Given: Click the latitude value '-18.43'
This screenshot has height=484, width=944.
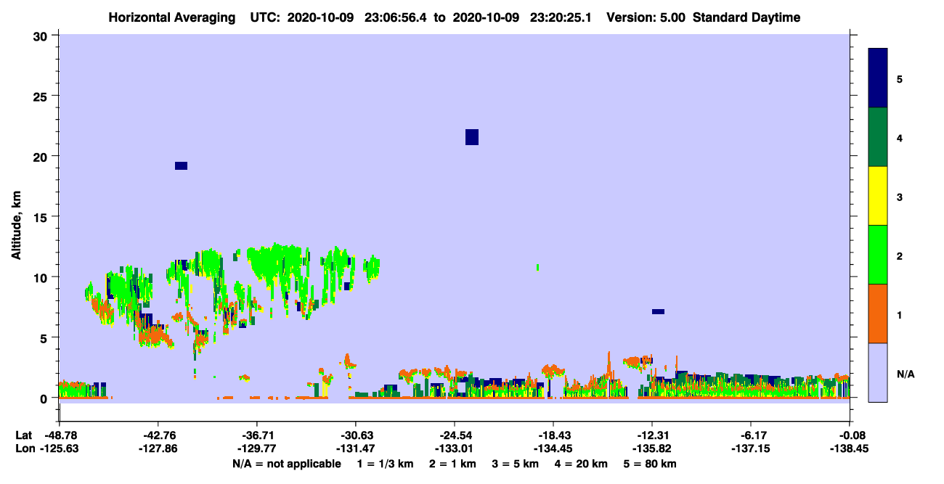Looking at the screenshot, I should pyautogui.click(x=553, y=435).
